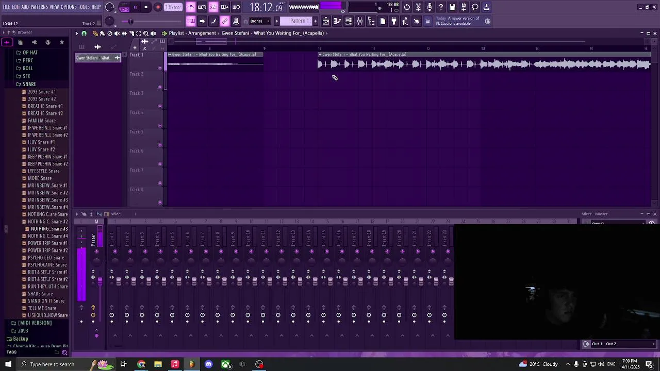Screen dimensions: 660x371
Task: Select the Draw pencil tool in playlist
Action: [x=95, y=33]
